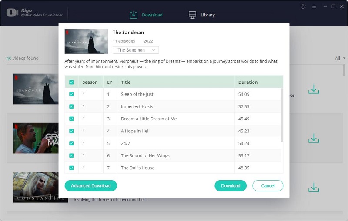Uncheck The Sound of Her Wings
This screenshot has width=348, height=221.
(71, 156)
